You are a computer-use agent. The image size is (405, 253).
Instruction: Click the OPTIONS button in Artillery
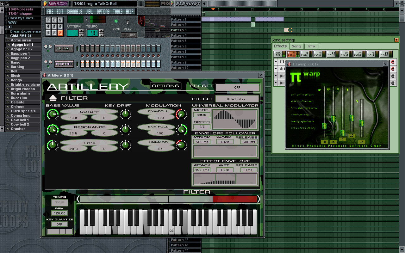[x=165, y=86]
